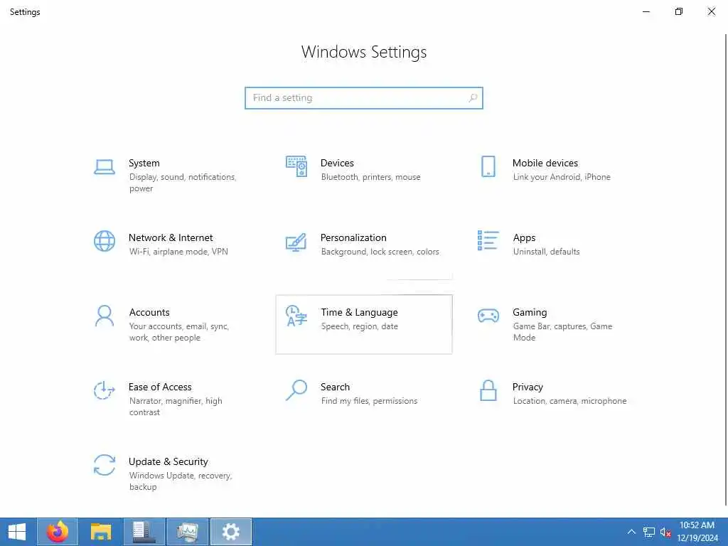Click 'Speech, region, date' description

(x=359, y=326)
